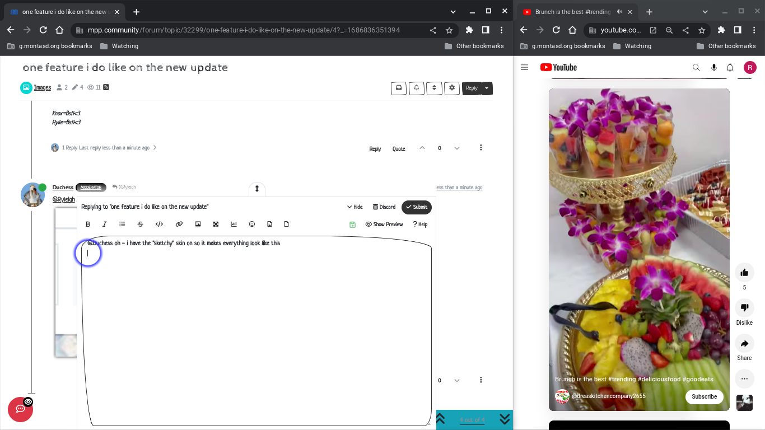
Task: Open YouTube search icon
Action: point(696,67)
